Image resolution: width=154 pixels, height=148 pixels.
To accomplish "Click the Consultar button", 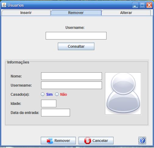I will (76, 46).
